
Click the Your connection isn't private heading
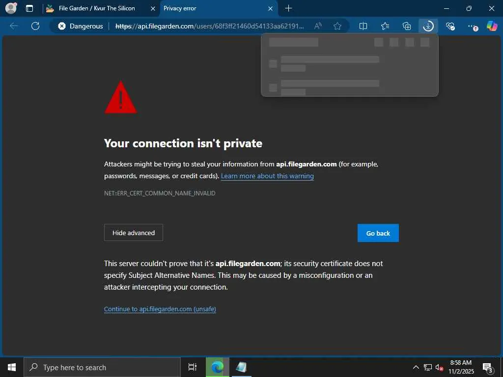[x=183, y=143]
